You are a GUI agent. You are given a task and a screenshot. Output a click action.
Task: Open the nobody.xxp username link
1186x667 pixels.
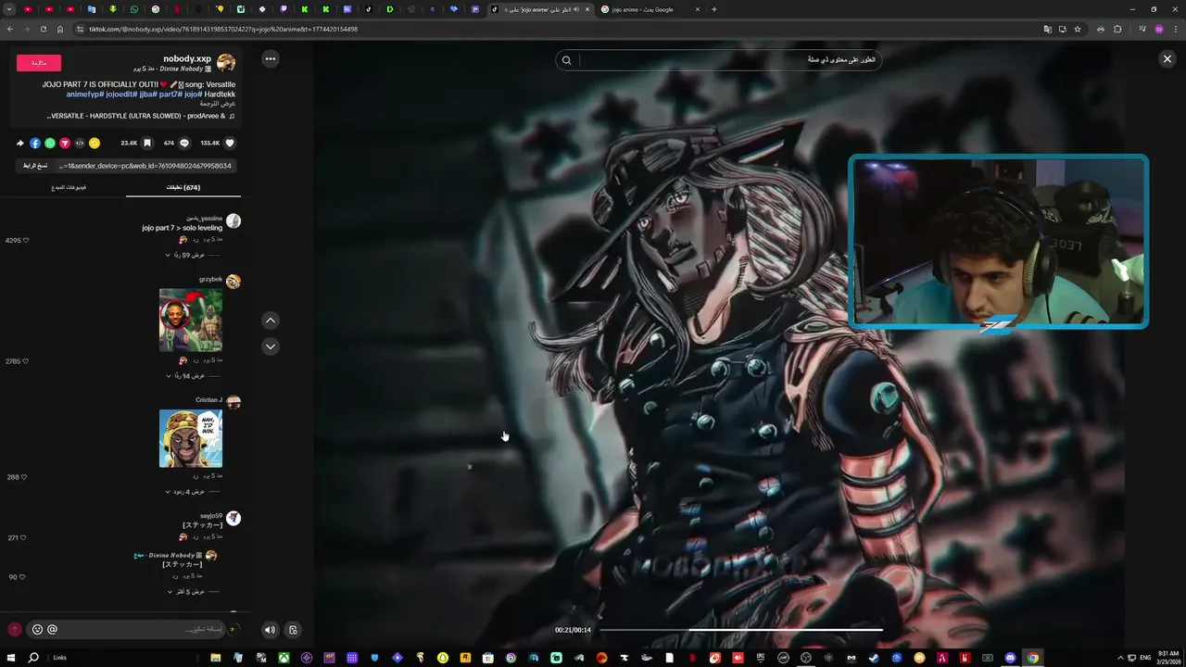coord(187,58)
